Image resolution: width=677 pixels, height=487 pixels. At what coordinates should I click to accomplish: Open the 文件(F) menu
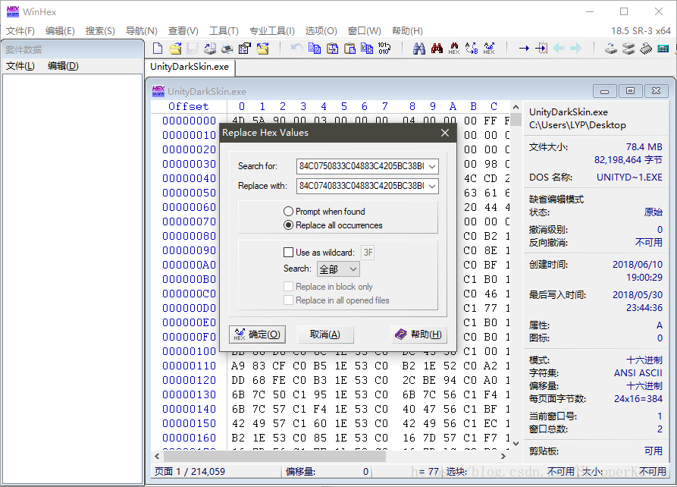tap(20, 30)
